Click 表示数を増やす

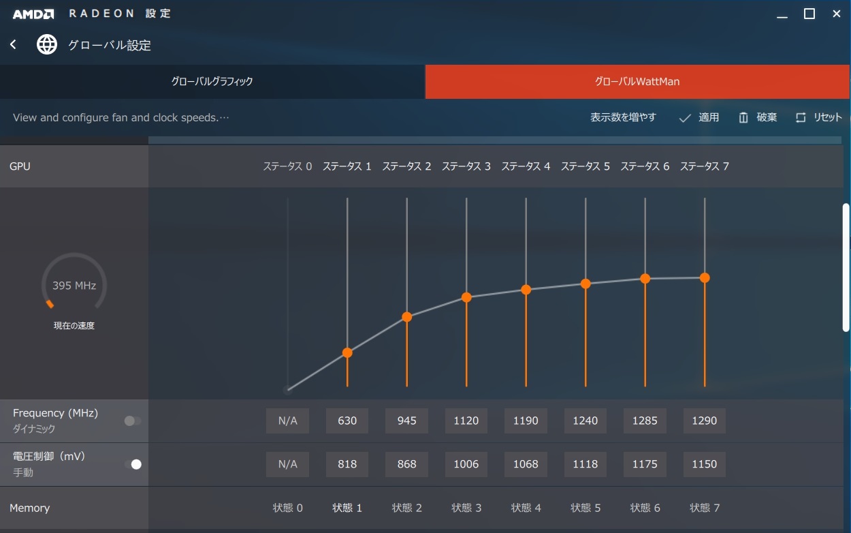pos(623,117)
